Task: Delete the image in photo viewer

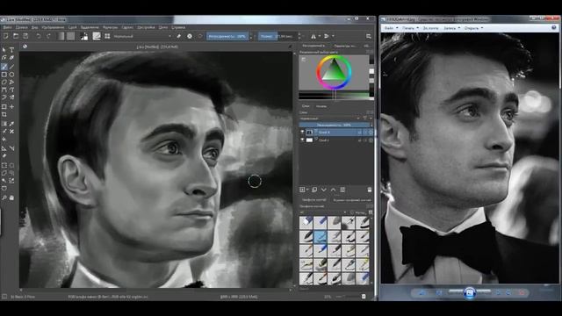Action: (x=522, y=293)
